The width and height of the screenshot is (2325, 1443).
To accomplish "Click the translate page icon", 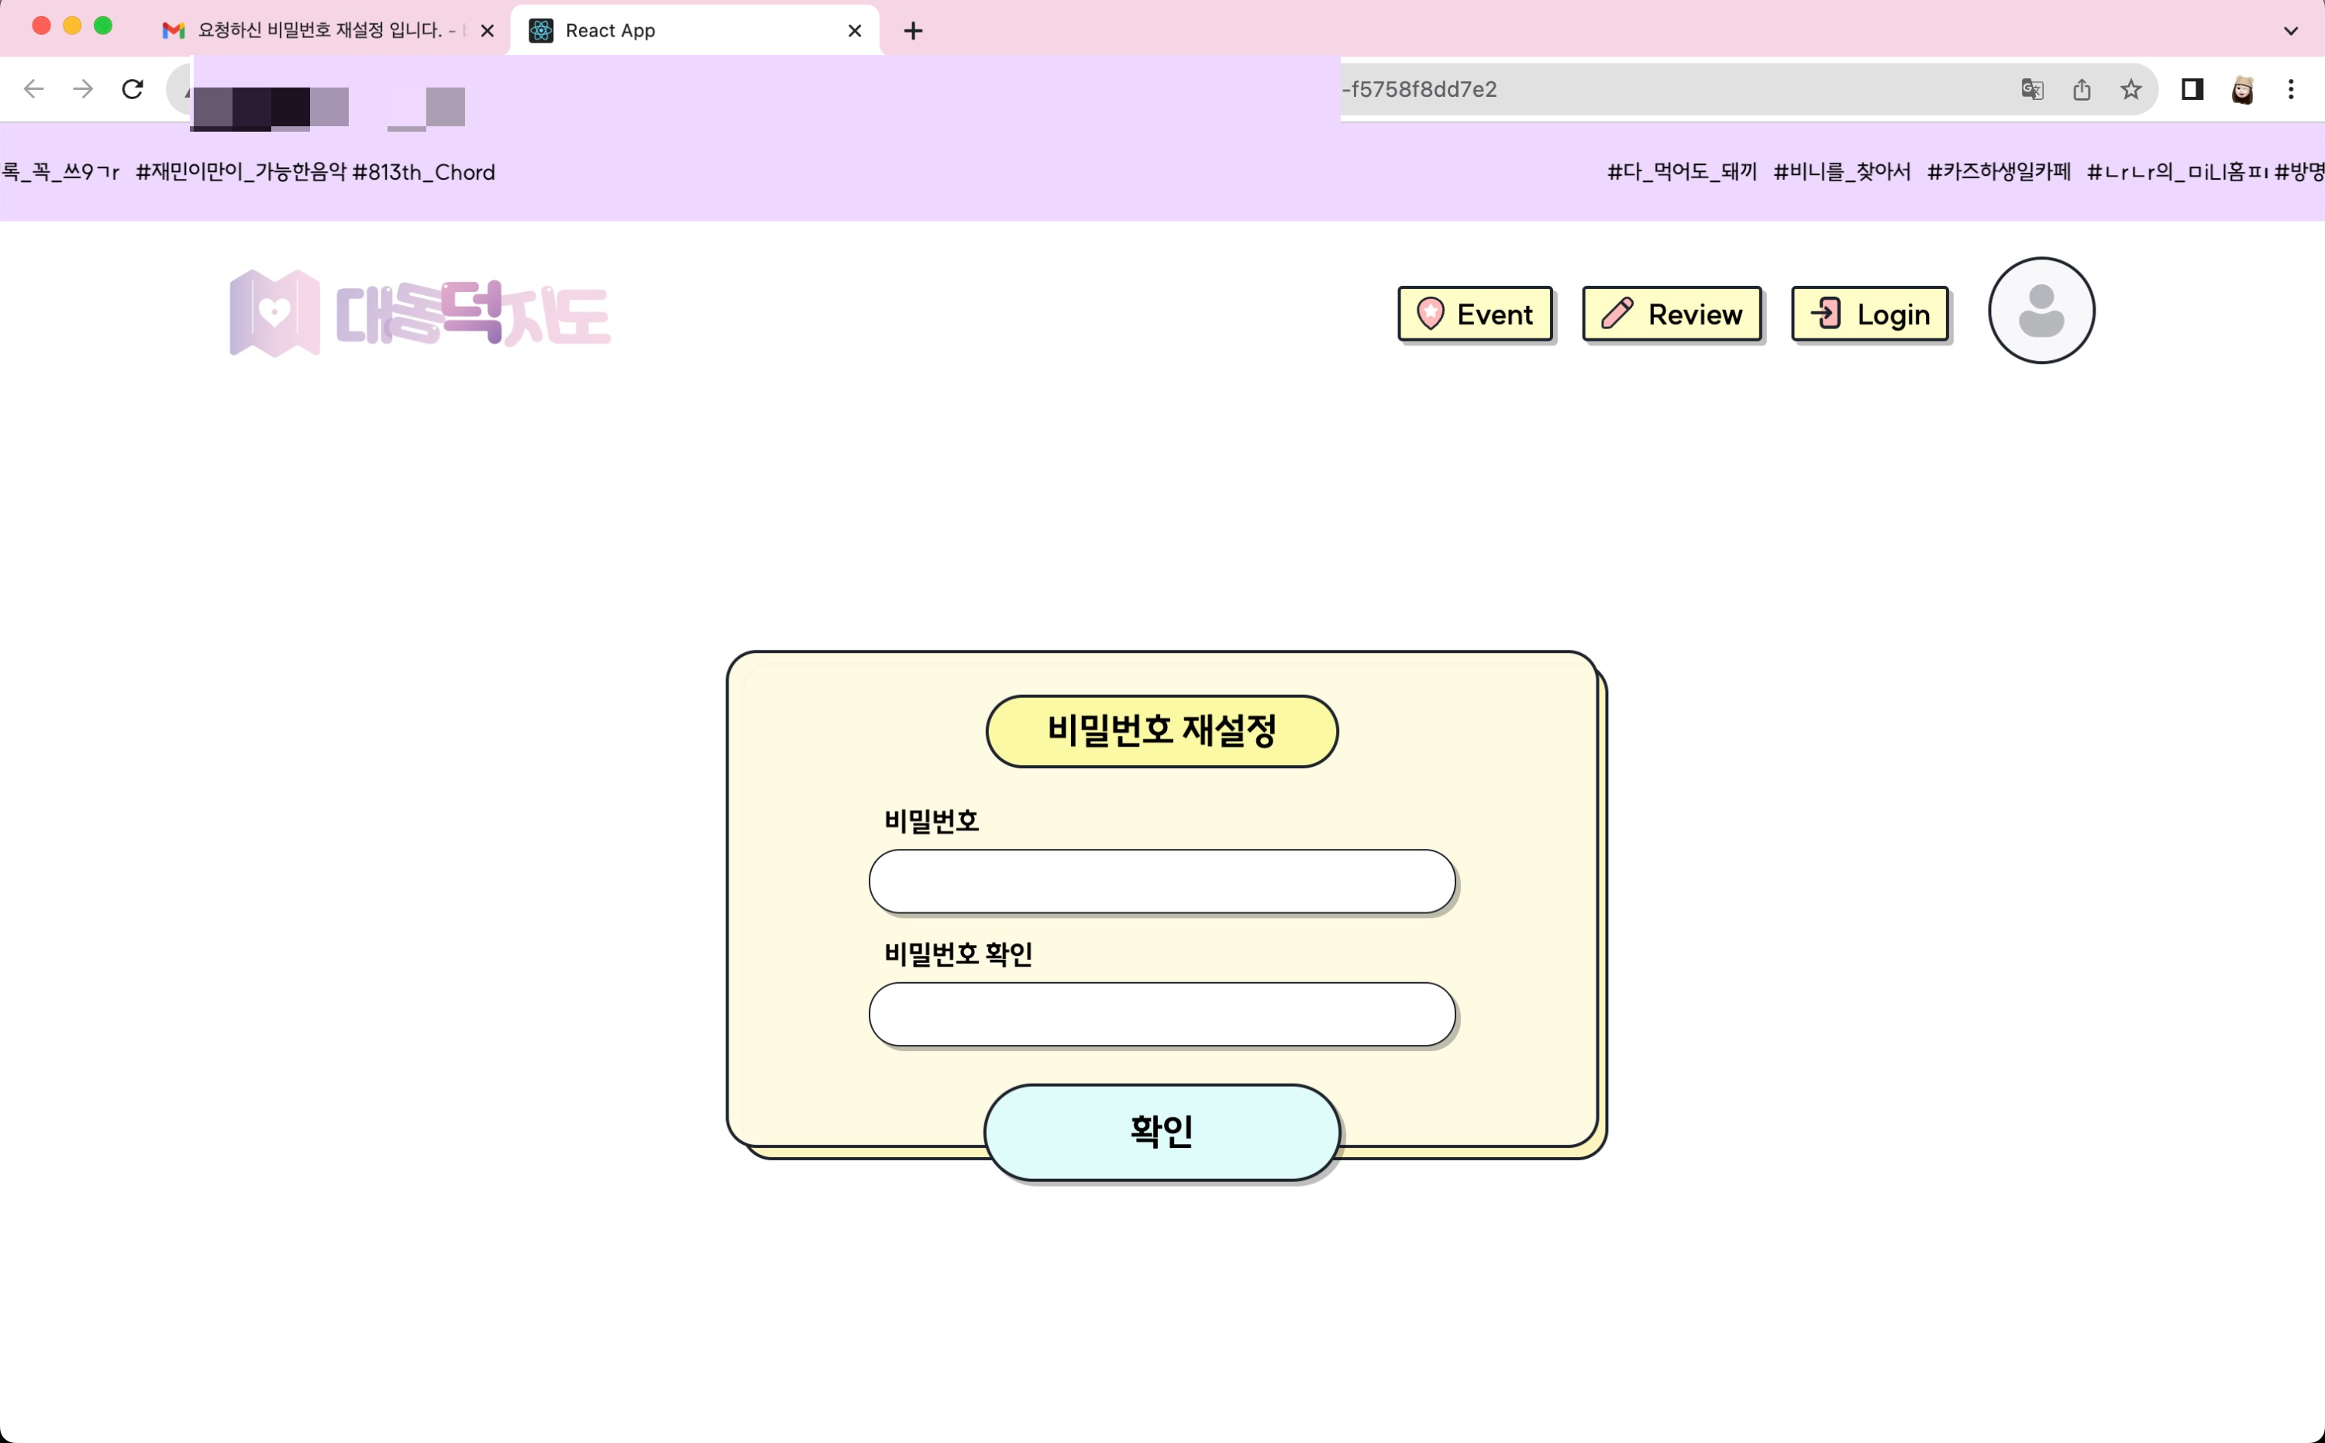I will tap(2031, 89).
